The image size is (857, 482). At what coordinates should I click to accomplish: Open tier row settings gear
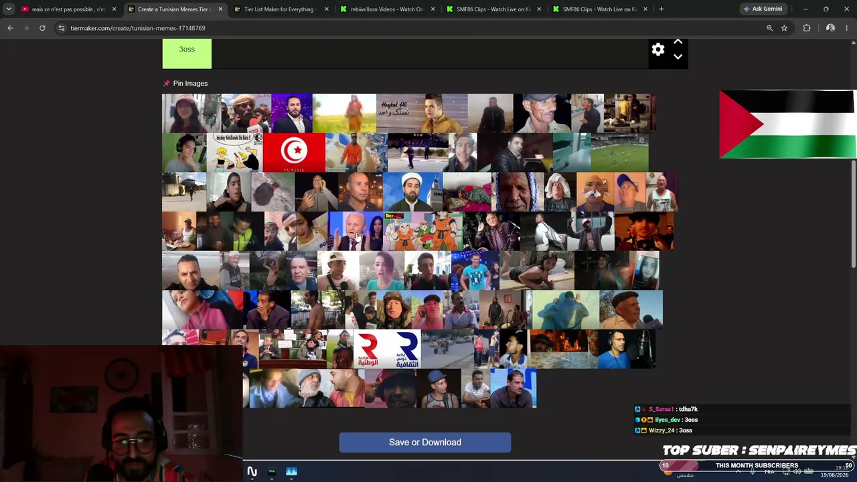click(x=658, y=50)
